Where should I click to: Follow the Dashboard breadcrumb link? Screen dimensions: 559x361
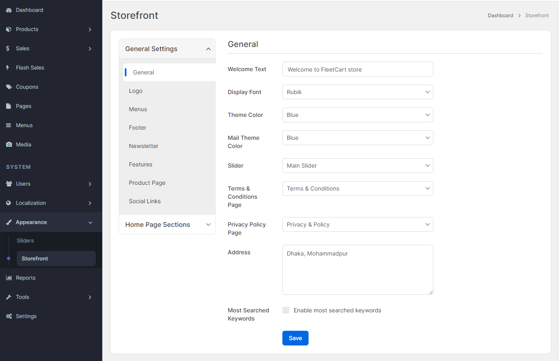[500, 16]
